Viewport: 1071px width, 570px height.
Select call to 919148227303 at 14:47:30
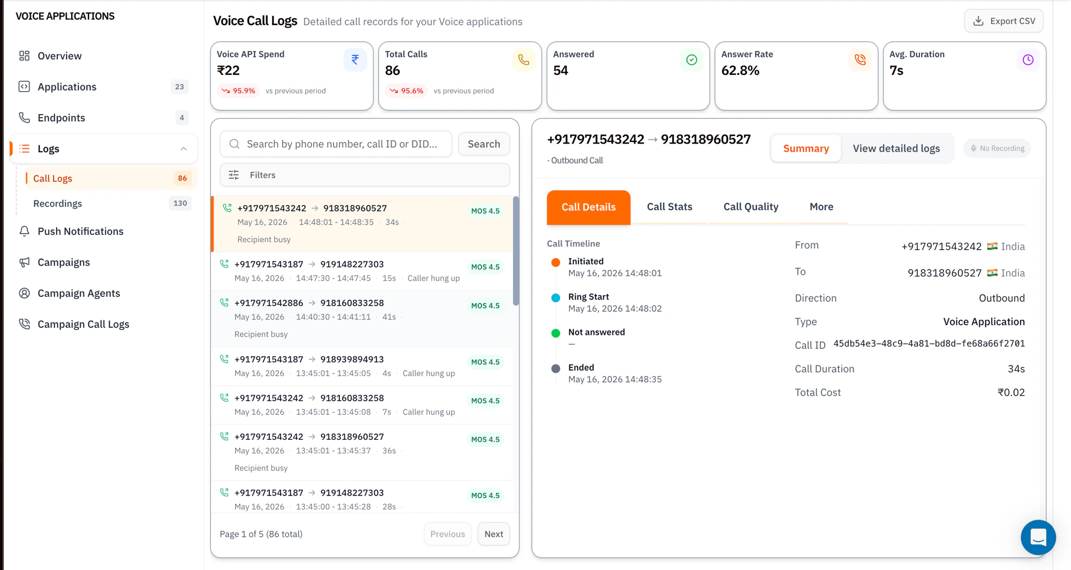[363, 271]
